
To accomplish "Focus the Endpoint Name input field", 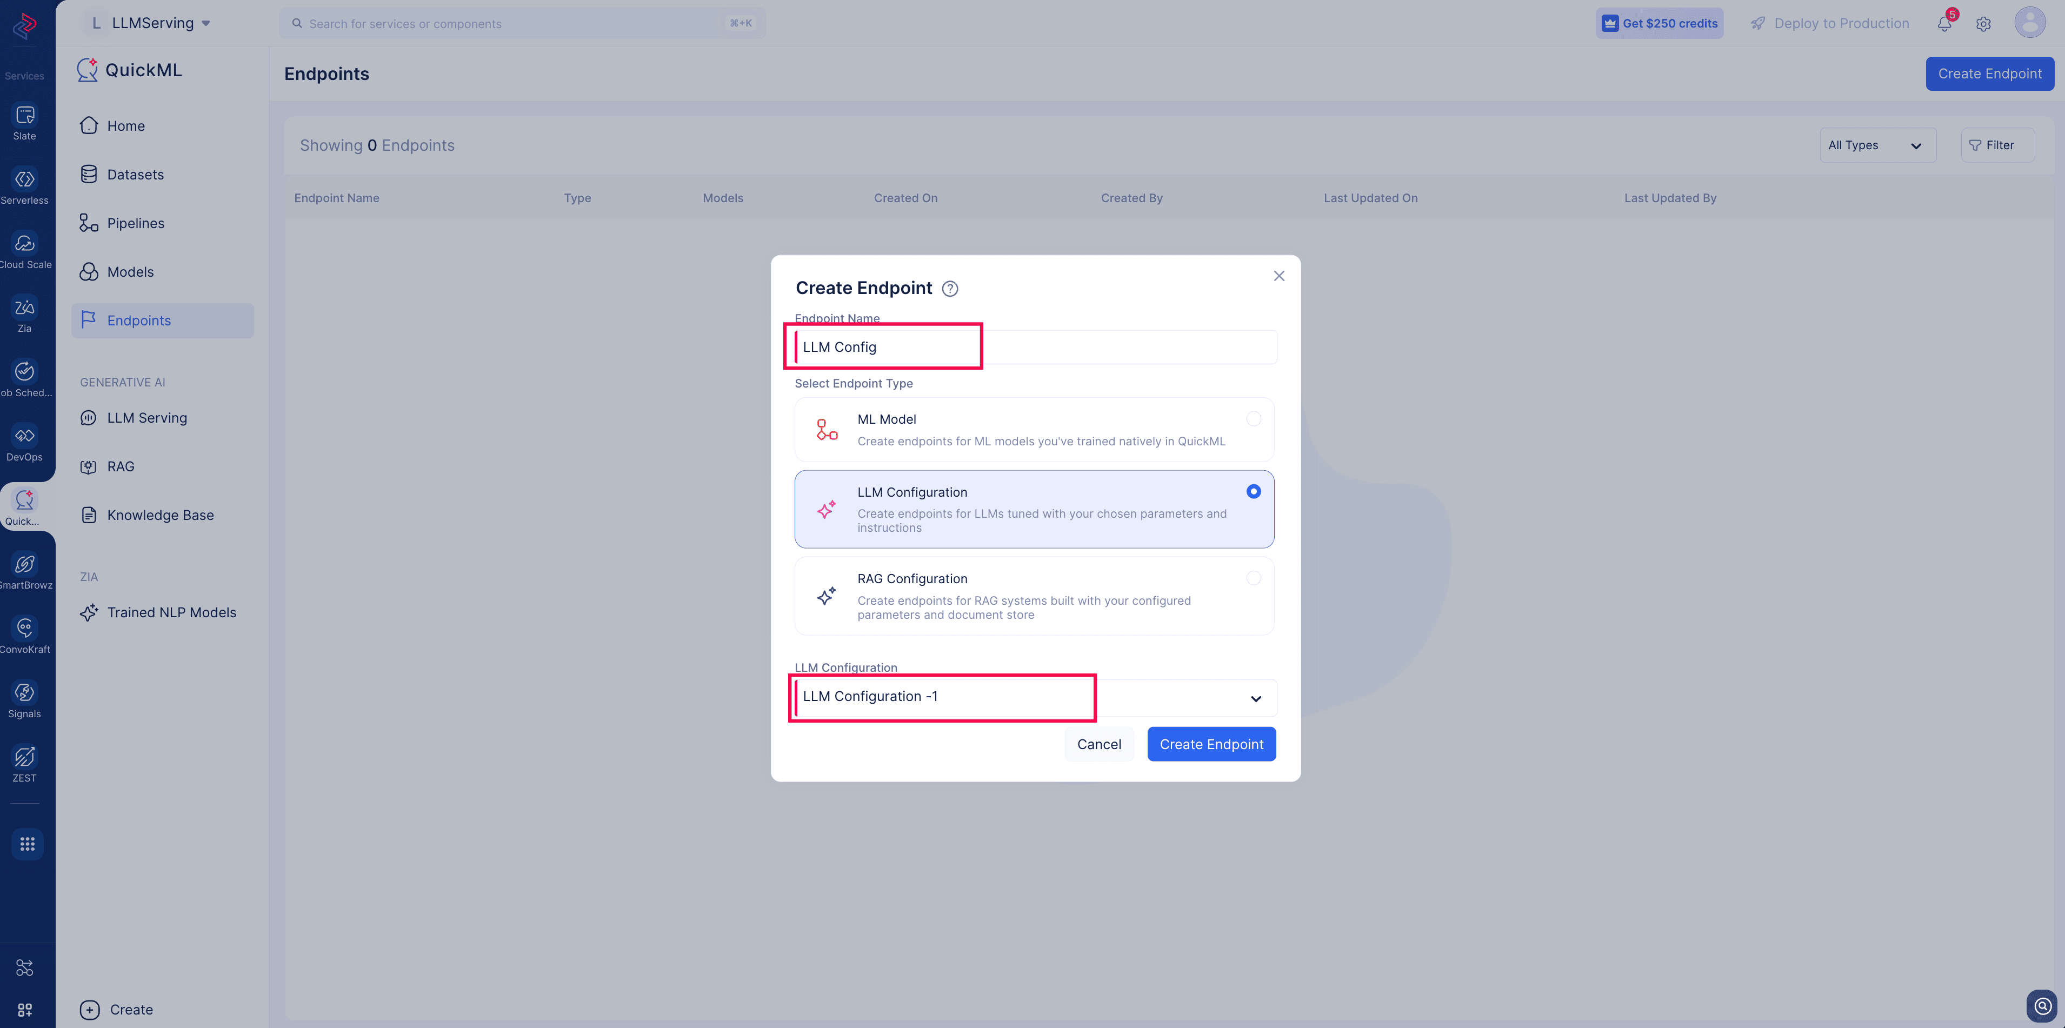I will [1035, 347].
